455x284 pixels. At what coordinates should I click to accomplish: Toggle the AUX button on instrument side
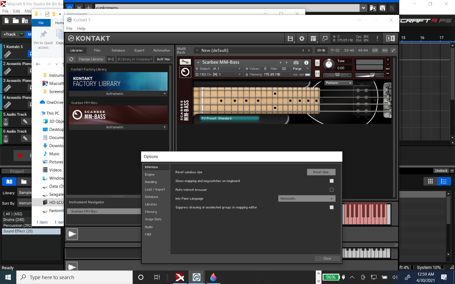tap(388, 69)
